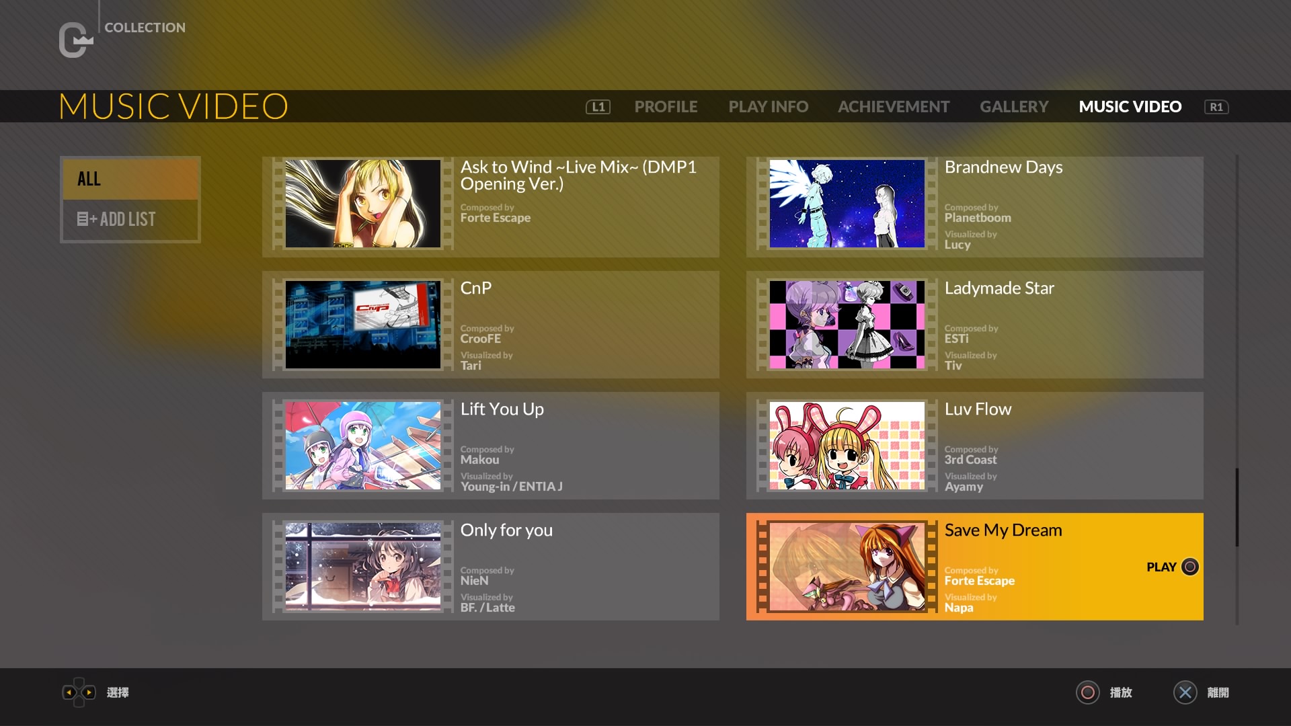Click the title 'Lift You Up'
The width and height of the screenshot is (1291, 726).
click(x=502, y=409)
